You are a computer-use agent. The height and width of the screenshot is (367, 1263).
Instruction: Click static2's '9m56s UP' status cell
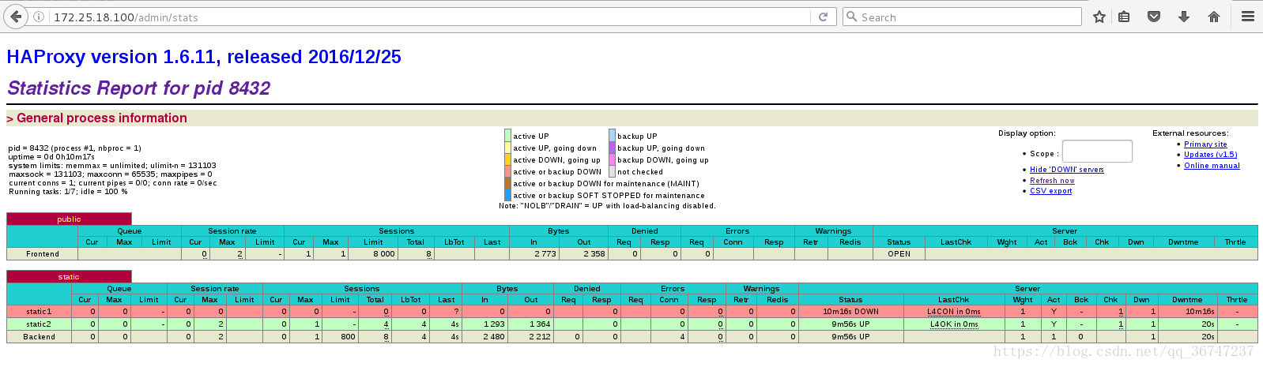850,324
